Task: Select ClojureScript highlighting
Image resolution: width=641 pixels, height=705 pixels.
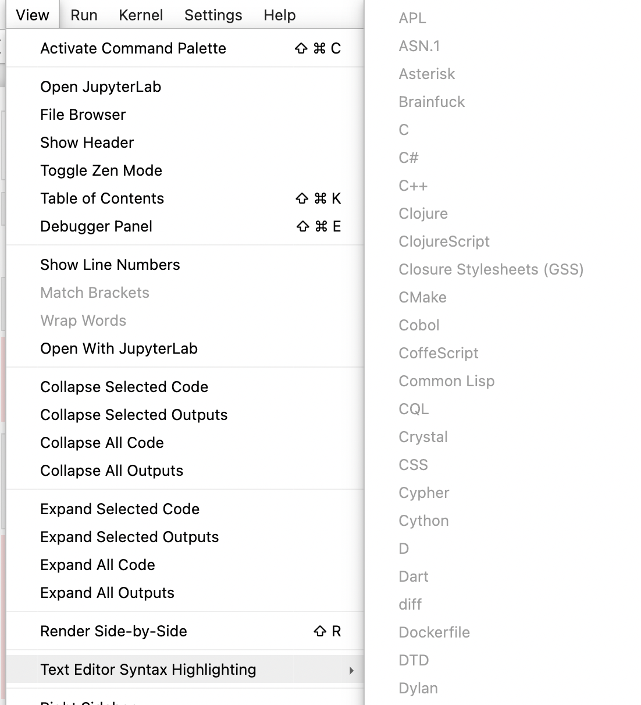Action: (x=444, y=241)
